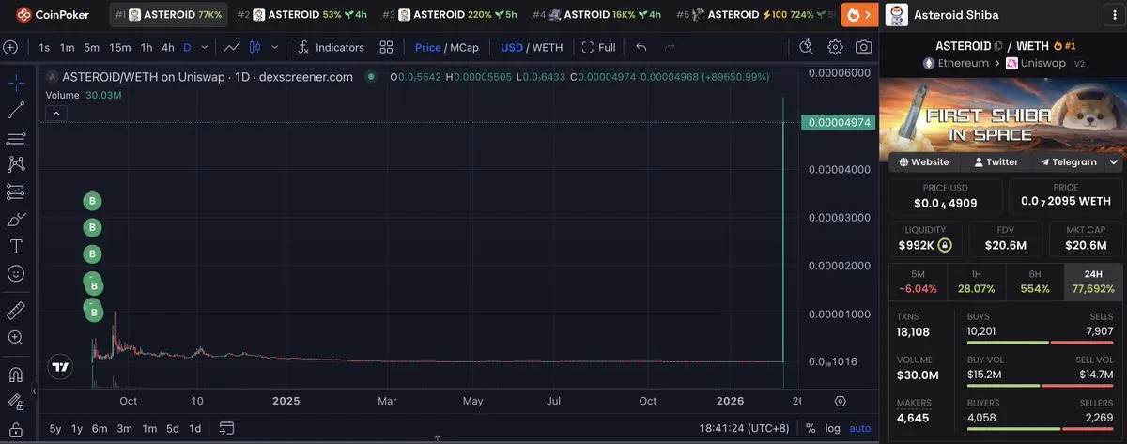Screen dimensions: 1127x444
Task: Open the chart style dropdown arrow
Action: coord(274,47)
